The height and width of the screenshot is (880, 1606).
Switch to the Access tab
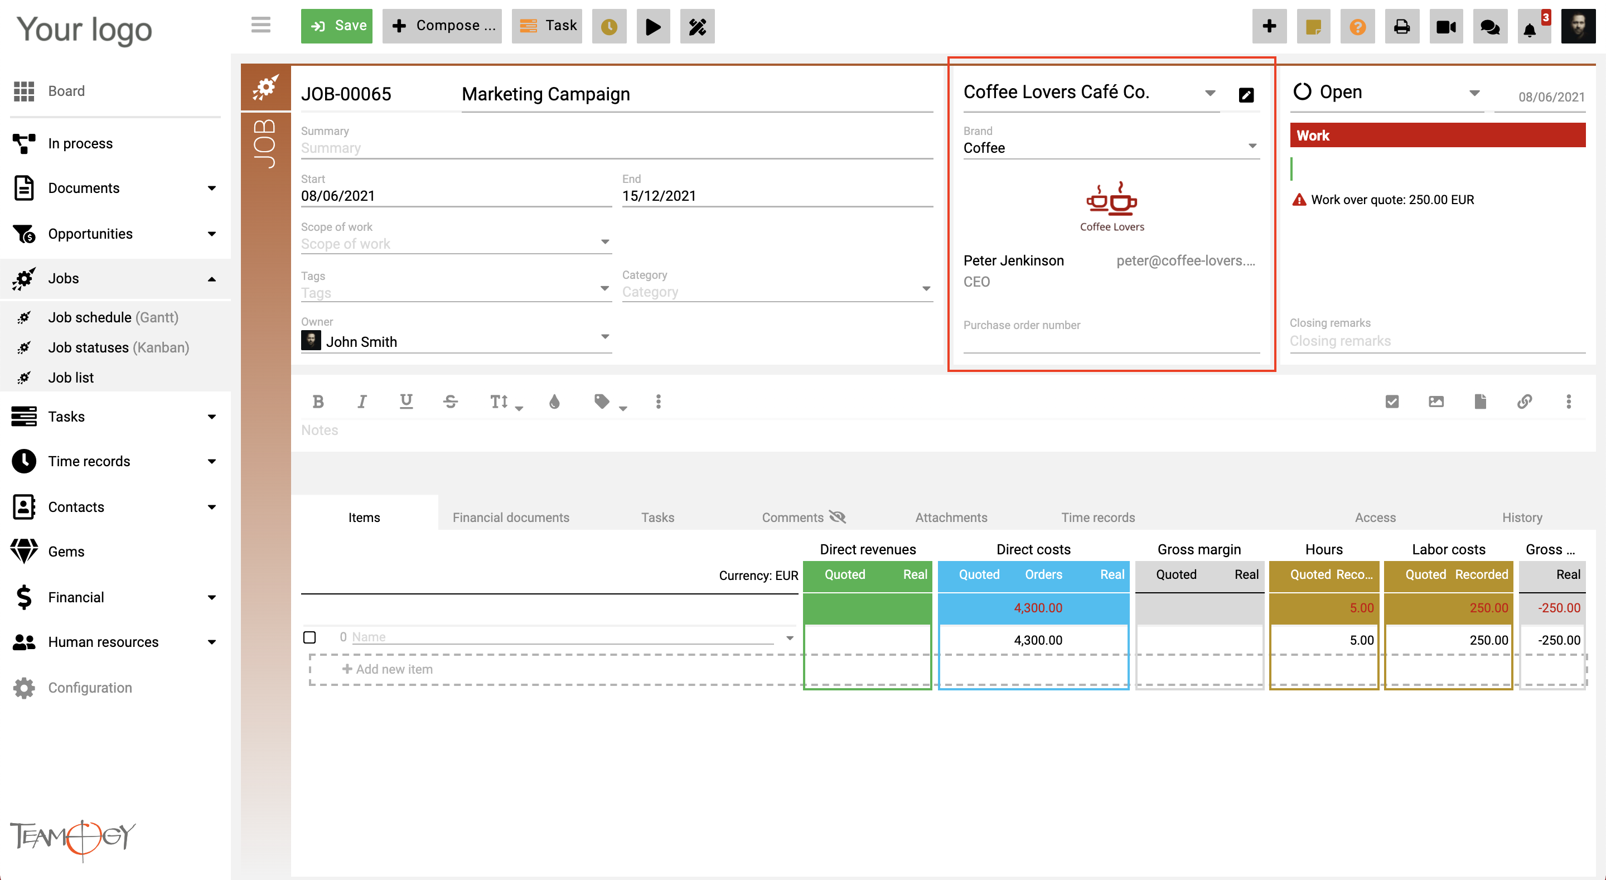(1375, 518)
